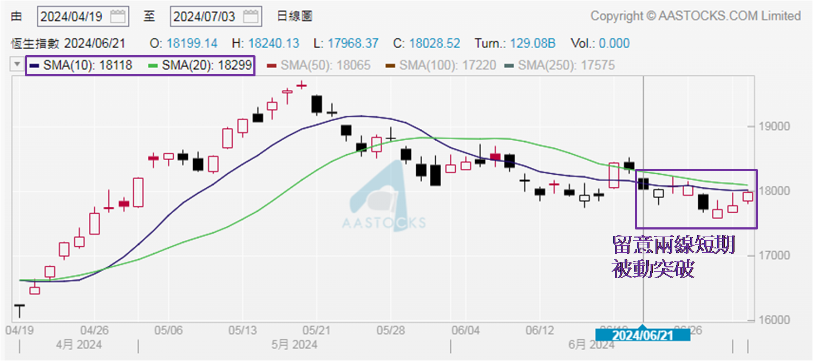Click the 5月 2024 month label

pos(294,345)
